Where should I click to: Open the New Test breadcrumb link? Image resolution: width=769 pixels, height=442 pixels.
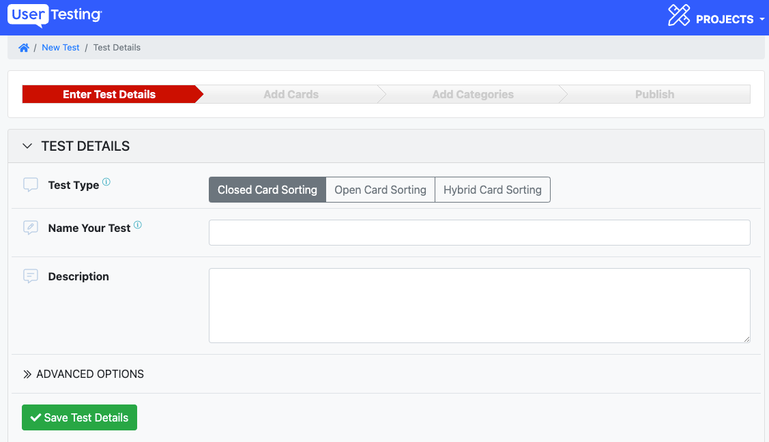click(60, 47)
